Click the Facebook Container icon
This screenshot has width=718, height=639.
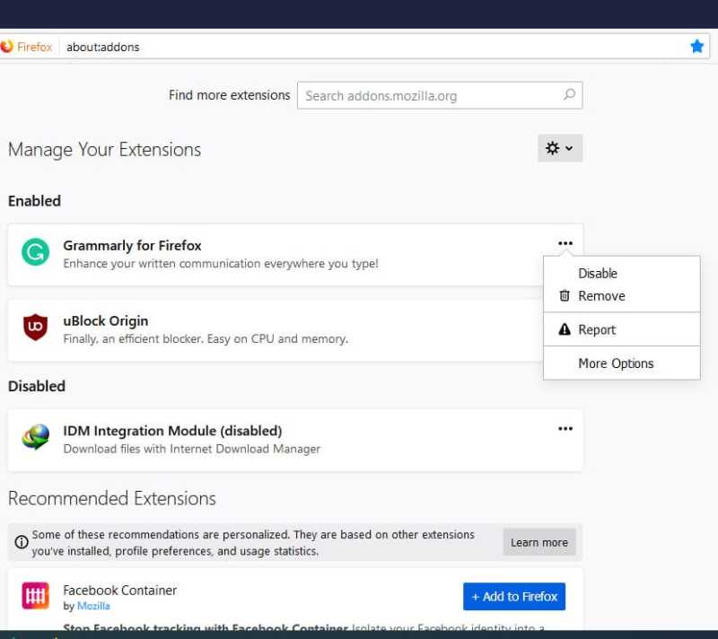tap(34, 595)
